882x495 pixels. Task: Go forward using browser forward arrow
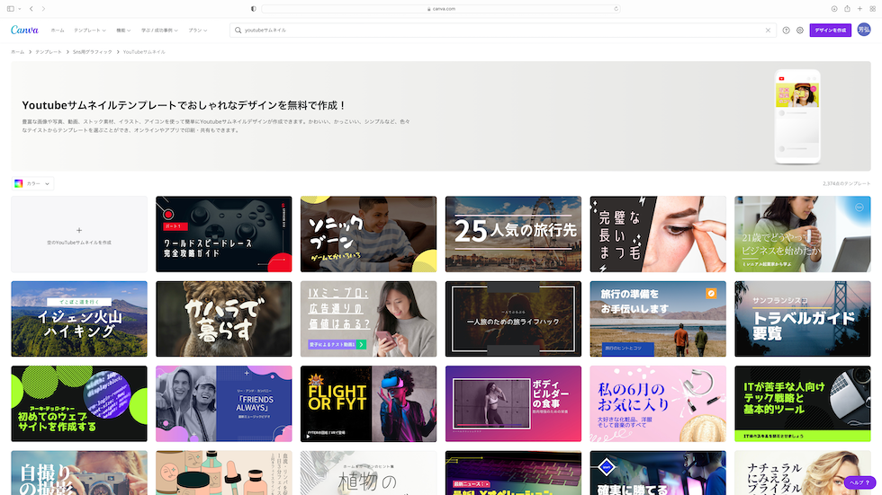tap(43, 9)
